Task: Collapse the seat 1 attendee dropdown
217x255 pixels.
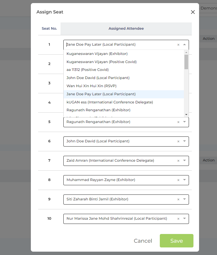Action: [184, 45]
